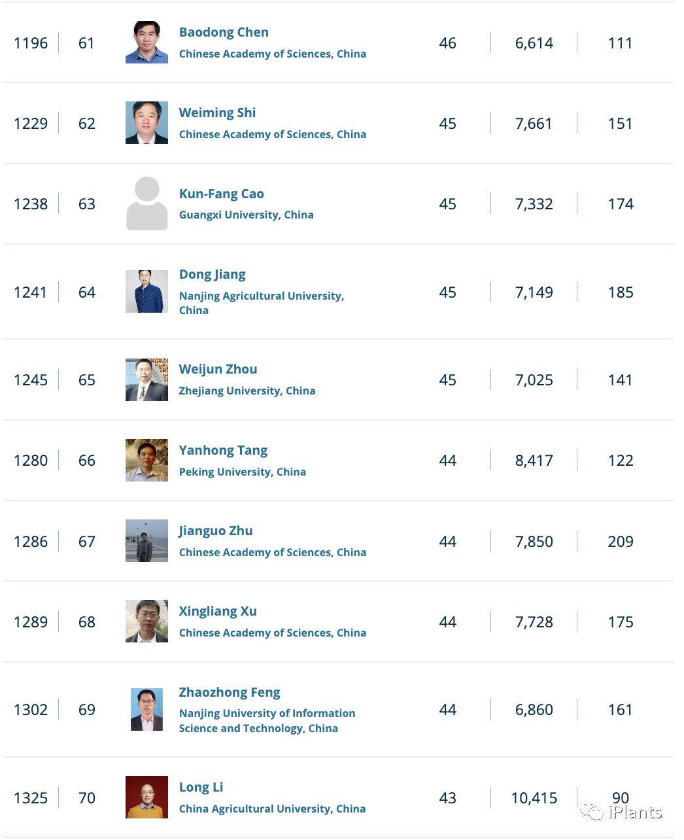
Task: Open Zhejiang University, China affiliation link
Action: [x=247, y=391]
